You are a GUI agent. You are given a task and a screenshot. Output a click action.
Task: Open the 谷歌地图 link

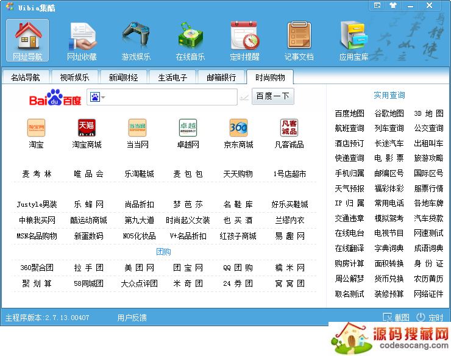[x=389, y=113]
